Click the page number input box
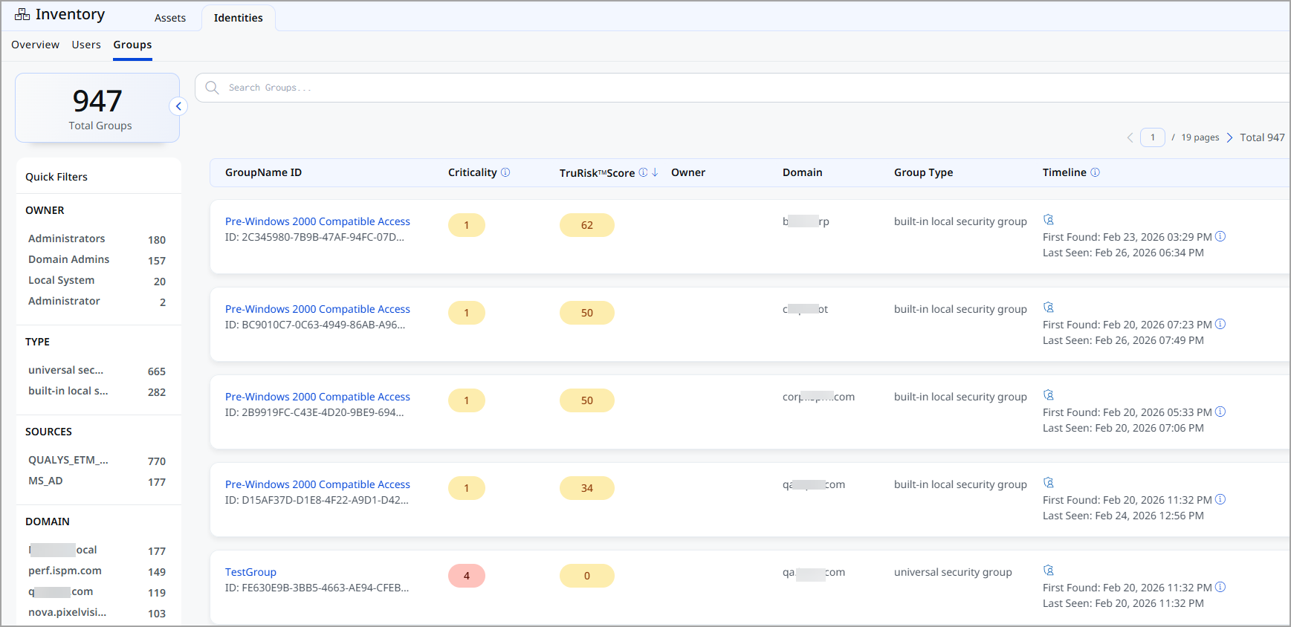This screenshot has width=1291, height=627. 1153,137
